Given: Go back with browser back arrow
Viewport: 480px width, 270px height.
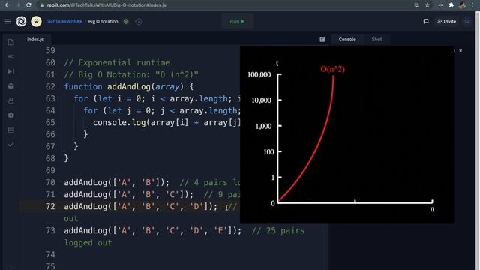Looking at the screenshot, I should 7,5.
